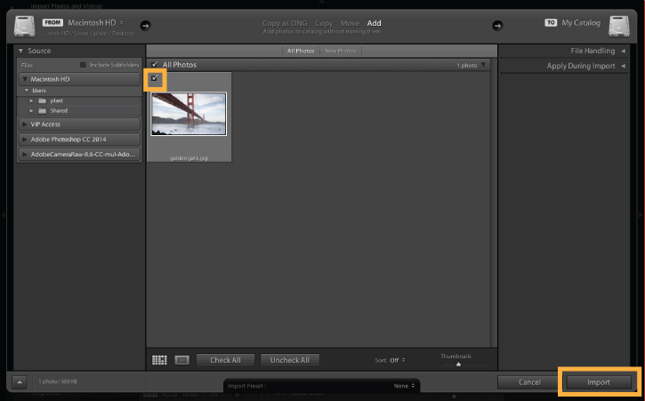Uncheck the golden-gate.jpg photo checkbox

pyautogui.click(x=155, y=78)
